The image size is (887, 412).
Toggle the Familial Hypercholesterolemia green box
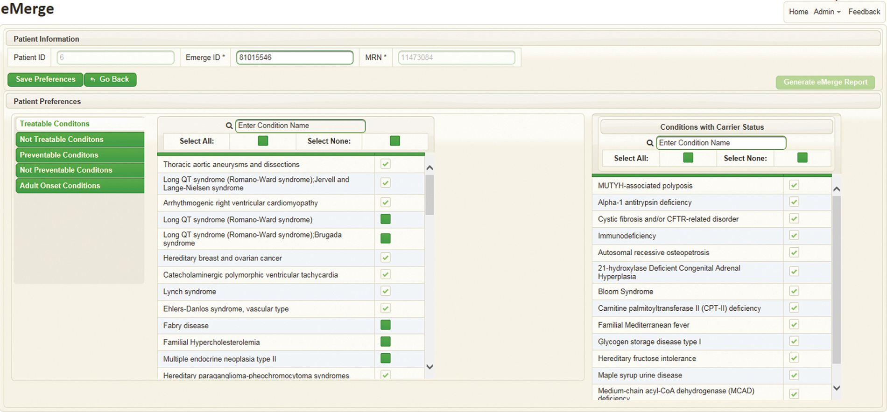tap(385, 342)
